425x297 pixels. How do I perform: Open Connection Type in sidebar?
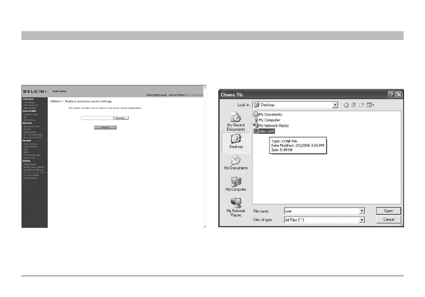tap(31, 114)
